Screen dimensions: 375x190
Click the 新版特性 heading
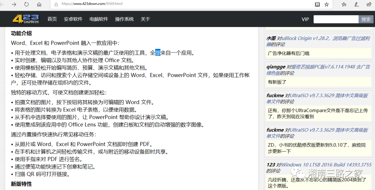21,184
